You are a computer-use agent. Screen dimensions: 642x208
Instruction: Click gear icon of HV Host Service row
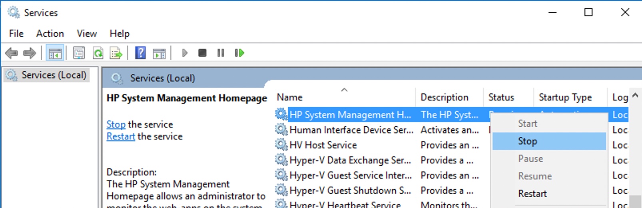pos(281,145)
